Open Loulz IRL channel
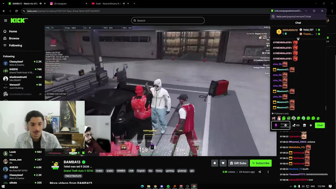Viewport: 336px width, 189px height. coord(22,153)
